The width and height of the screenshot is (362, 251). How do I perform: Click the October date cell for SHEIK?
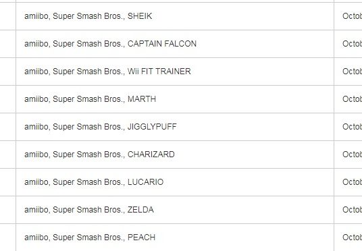click(348, 16)
